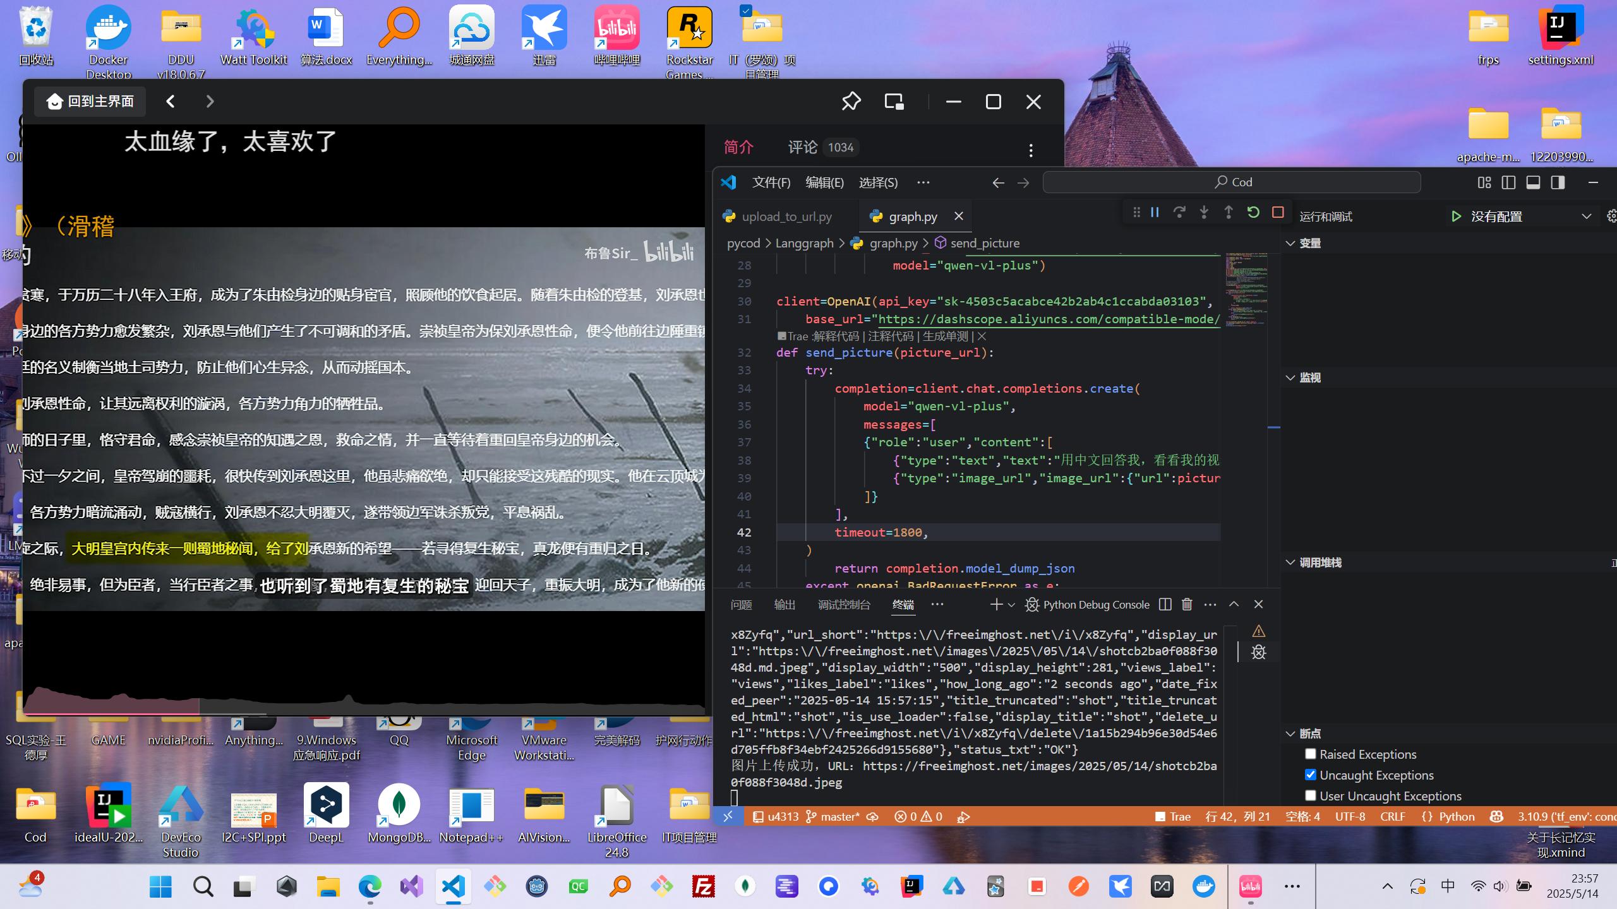Pin the bilibili player window
The height and width of the screenshot is (909, 1617).
click(851, 102)
